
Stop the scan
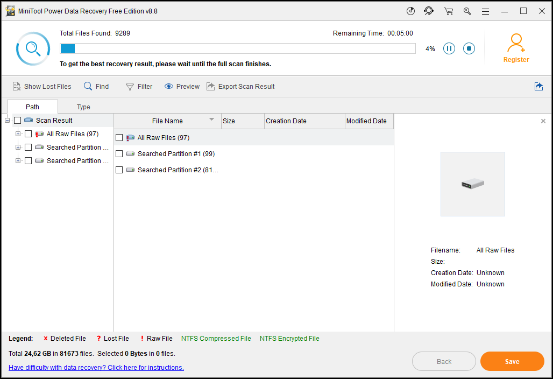[x=469, y=48]
